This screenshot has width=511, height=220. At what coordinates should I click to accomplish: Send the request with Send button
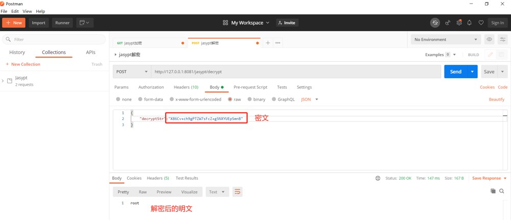456,71
